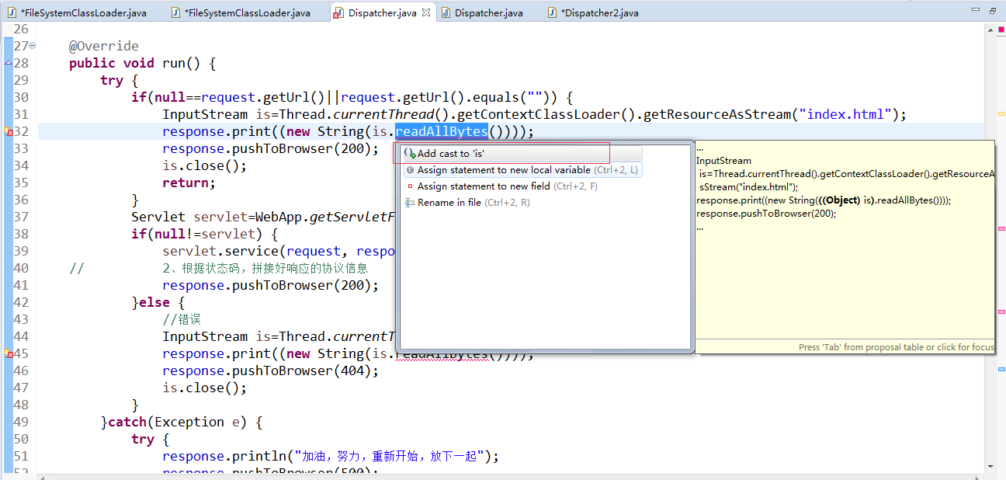This screenshot has width=1006, height=480.
Task: Click the 'try {' keyword on line 29
Action: pyautogui.click(x=120, y=81)
